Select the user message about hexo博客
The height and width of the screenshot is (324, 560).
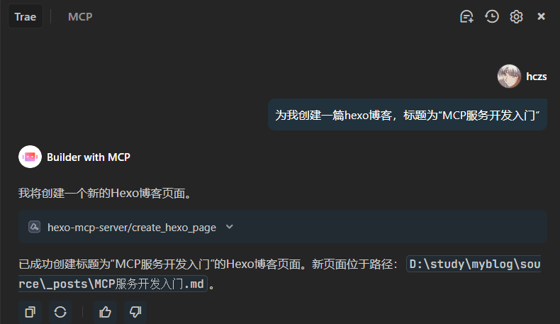pyautogui.click(x=408, y=115)
